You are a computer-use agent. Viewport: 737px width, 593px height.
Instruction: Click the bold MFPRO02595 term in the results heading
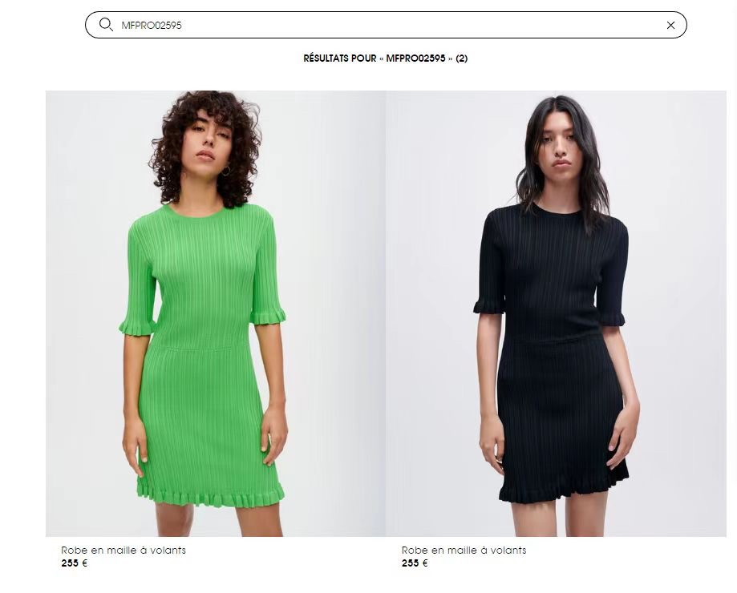(415, 58)
